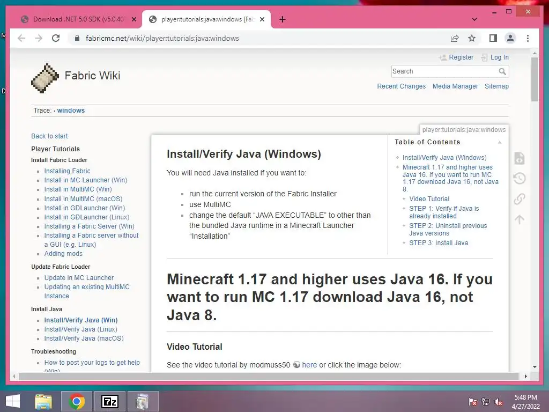Collapse the Table of Contents

point(500,142)
